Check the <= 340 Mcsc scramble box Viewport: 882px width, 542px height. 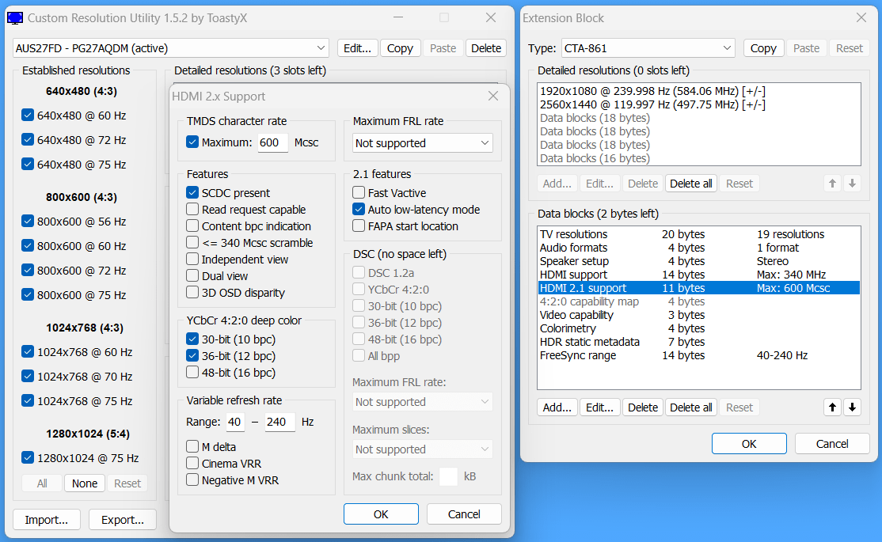192,243
